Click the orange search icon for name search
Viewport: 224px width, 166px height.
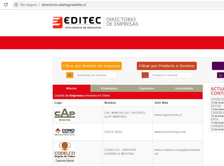pyautogui.click(x=70, y=75)
